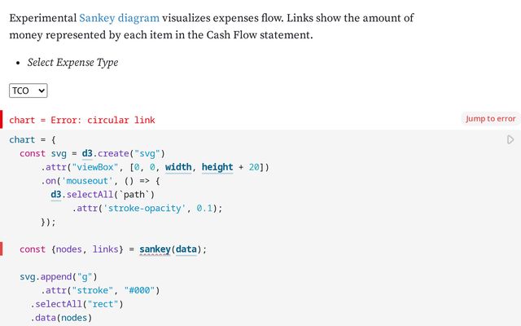
Task: Click the underlined sankey reference in code
Action: pyautogui.click(x=155, y=249)
